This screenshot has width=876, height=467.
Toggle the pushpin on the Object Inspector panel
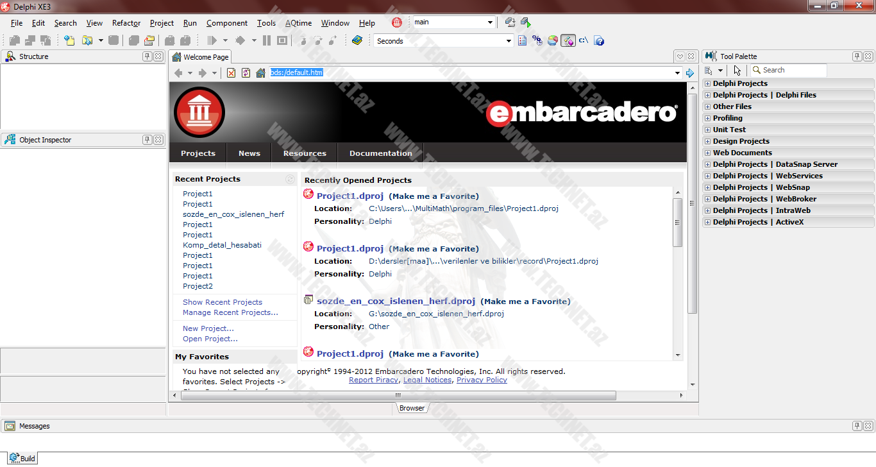pos(147,140)
